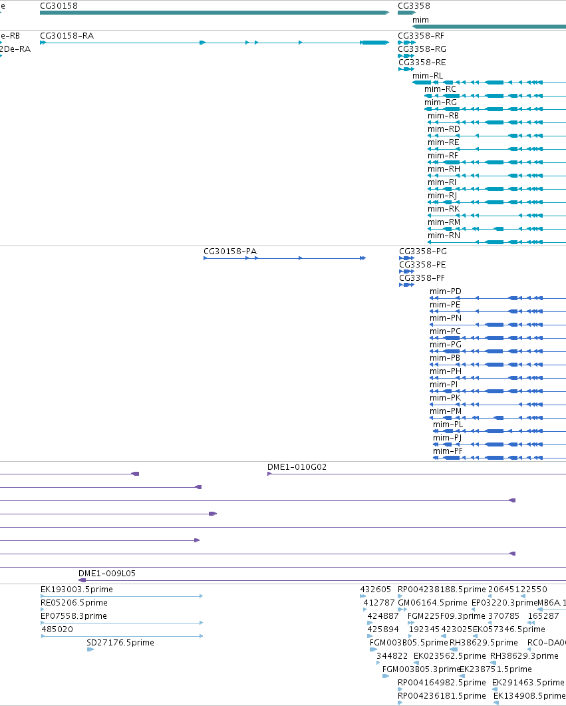Open the mim-PL protein label
Screen dimensions: 566x706
(x=448, y=424)
